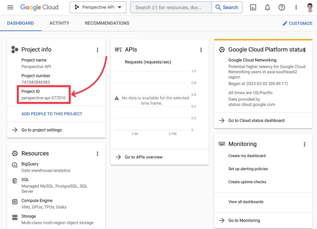
Task: Click View all dashboards
Action: tap(246, 202)
